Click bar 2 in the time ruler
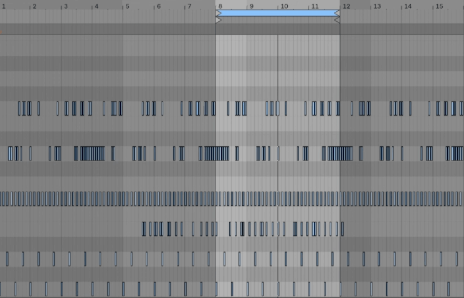Viewport: 464px width, 298px height. tap(35, 6)
